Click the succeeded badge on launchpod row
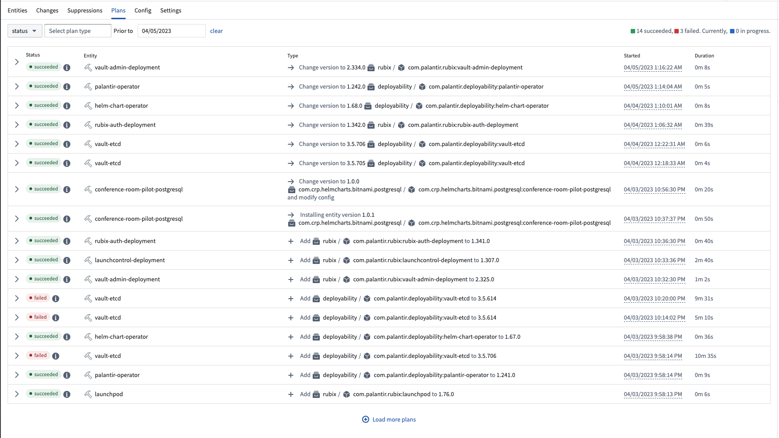779x438 pixels. (x=43, y=393)
